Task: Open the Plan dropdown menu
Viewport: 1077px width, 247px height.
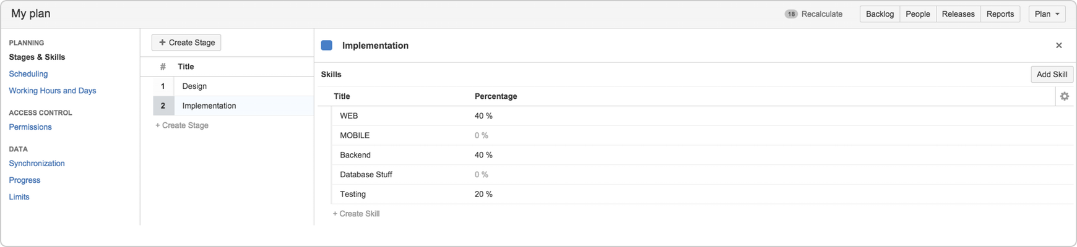Action: 1047,14
